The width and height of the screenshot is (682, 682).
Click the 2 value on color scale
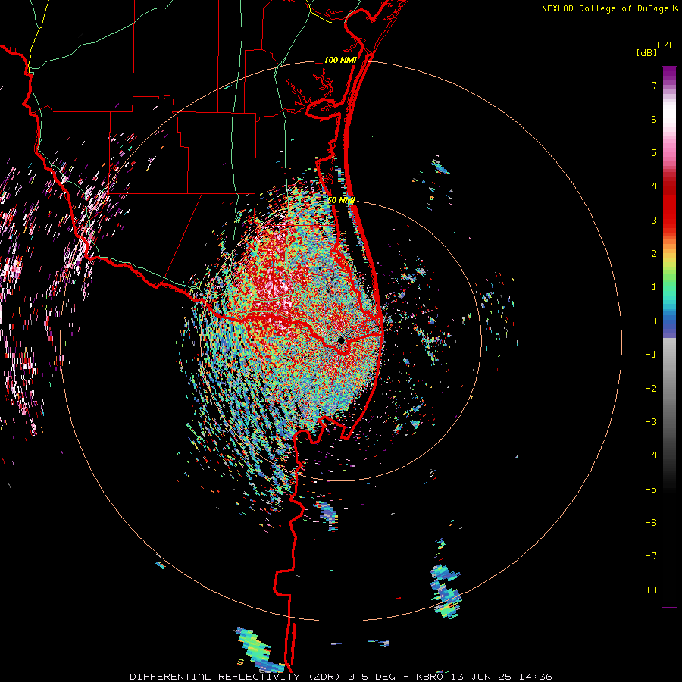[x=654, y=254]
